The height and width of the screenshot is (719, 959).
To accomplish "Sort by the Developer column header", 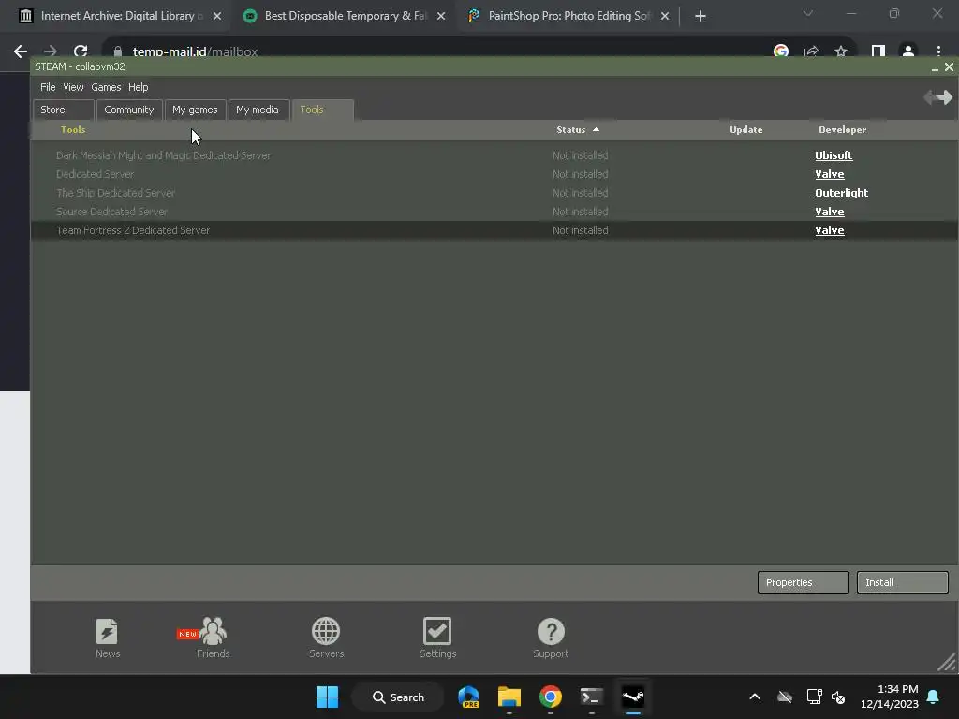I will (842, 129).
